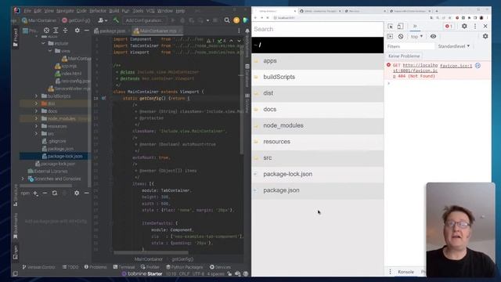Click the orange avatar icon in IDE toolbar
The image size is (501, 282).
pos(236,20)
